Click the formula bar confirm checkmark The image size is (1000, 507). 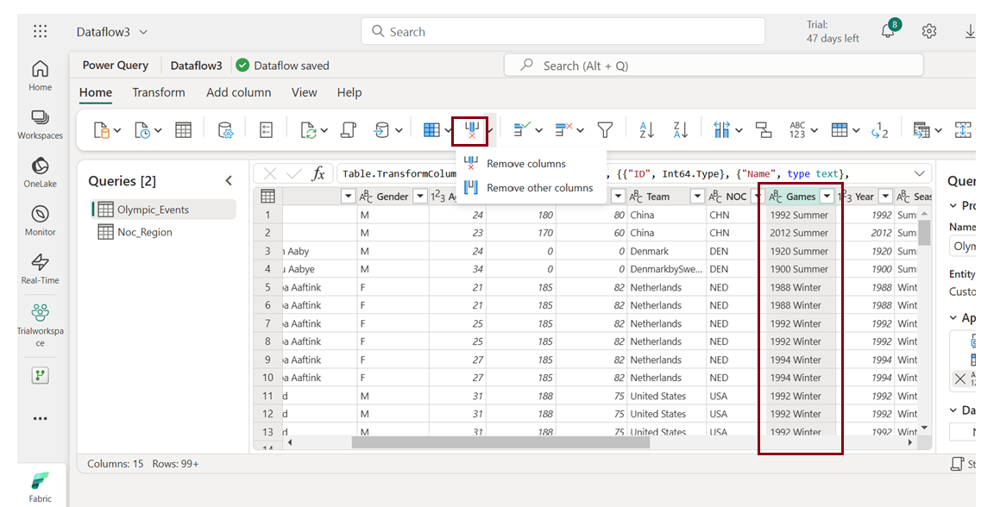click(x=294, y=173)
